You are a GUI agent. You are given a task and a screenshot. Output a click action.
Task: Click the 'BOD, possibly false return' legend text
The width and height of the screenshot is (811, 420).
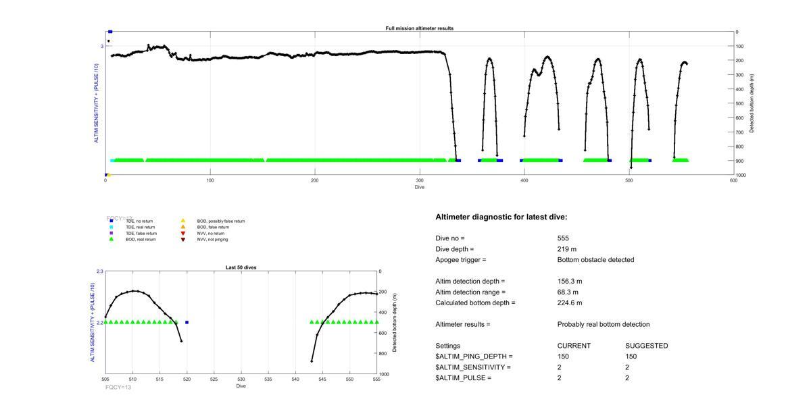(x=221, y=221)
